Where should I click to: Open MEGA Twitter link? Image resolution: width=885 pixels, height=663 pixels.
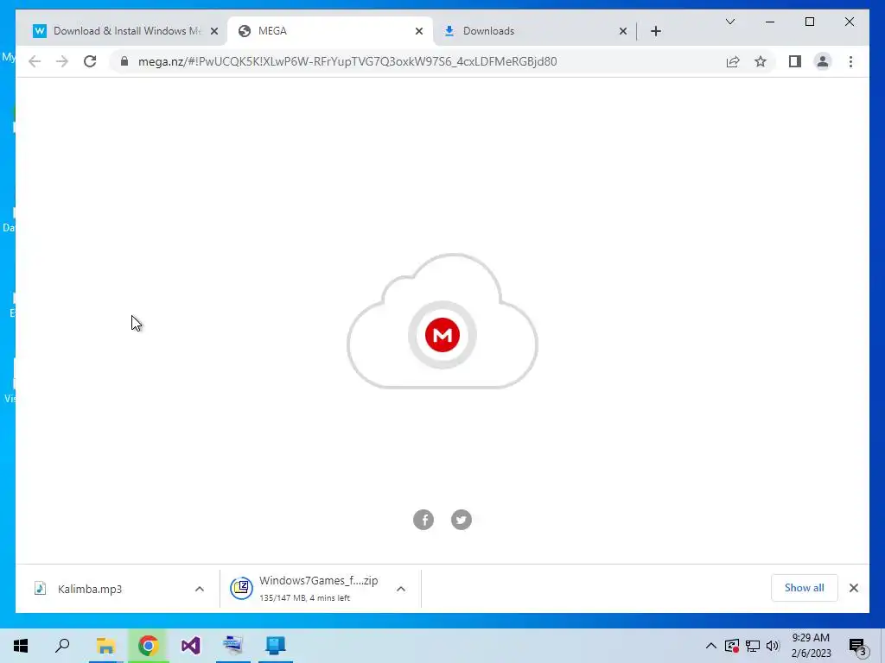[462, 519]
